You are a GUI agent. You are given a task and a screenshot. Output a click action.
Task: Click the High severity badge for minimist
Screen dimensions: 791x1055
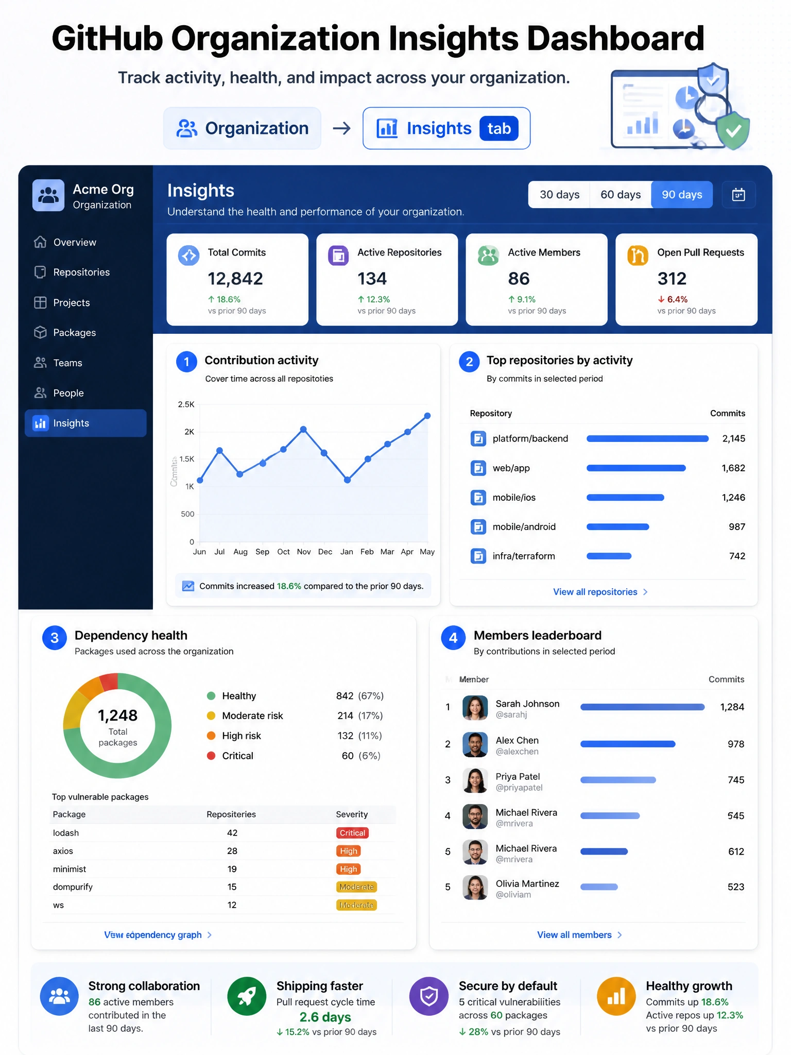click(348, 869)
